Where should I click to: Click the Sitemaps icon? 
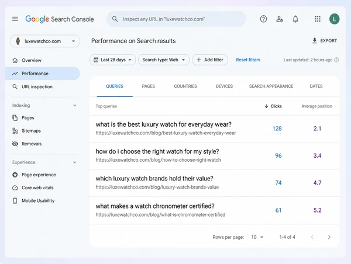pos(15,131)
